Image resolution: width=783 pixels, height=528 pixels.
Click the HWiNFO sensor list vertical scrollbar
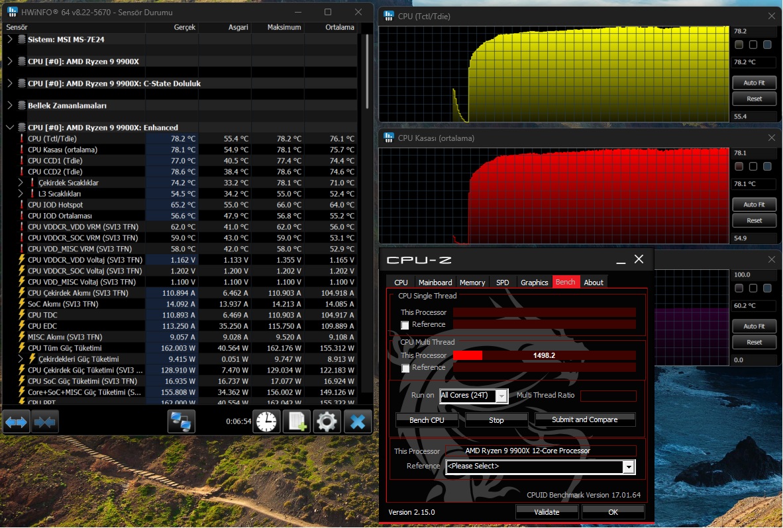click(367, 71)
